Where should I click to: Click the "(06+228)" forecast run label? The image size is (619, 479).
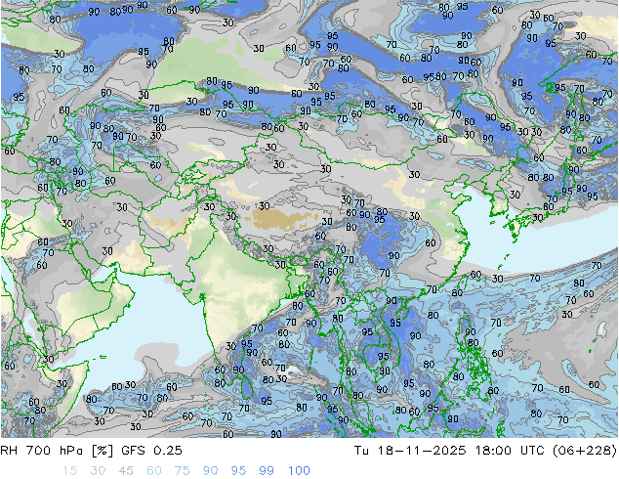(x=585, y=451)
